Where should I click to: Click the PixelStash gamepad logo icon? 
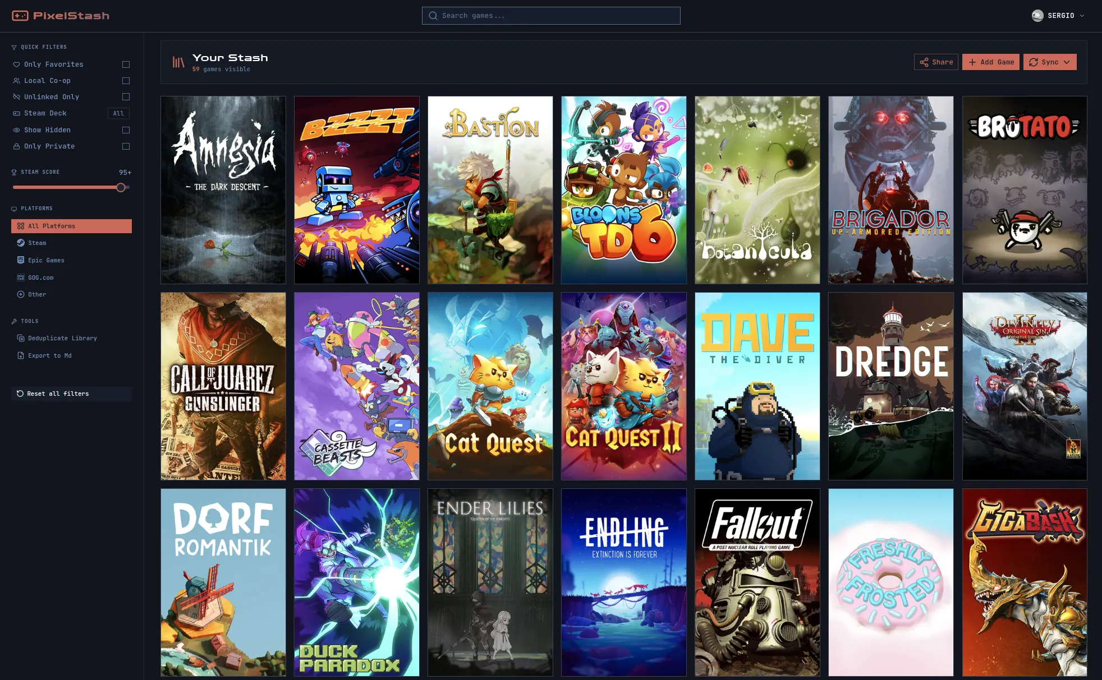click(20, 16)
